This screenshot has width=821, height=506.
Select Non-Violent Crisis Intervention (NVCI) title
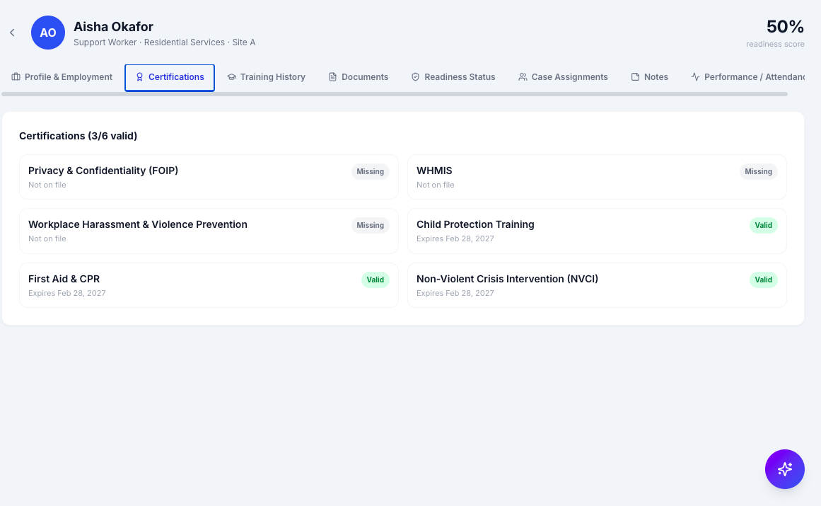pos(507,279)
